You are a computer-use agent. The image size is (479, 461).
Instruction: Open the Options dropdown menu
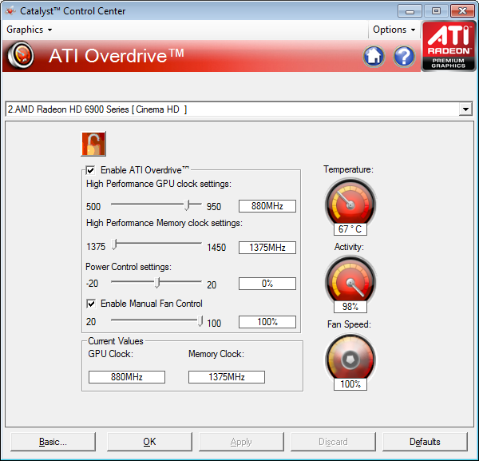tap(394, 30)
